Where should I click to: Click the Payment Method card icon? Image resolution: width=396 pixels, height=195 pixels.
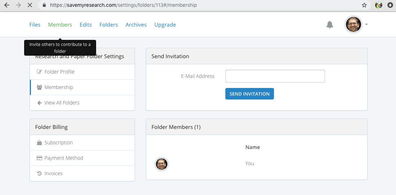click(40, 158)
